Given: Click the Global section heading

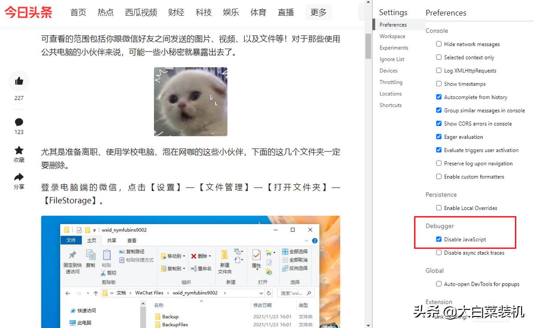Looking at the screenshot, I should [435, 271].
